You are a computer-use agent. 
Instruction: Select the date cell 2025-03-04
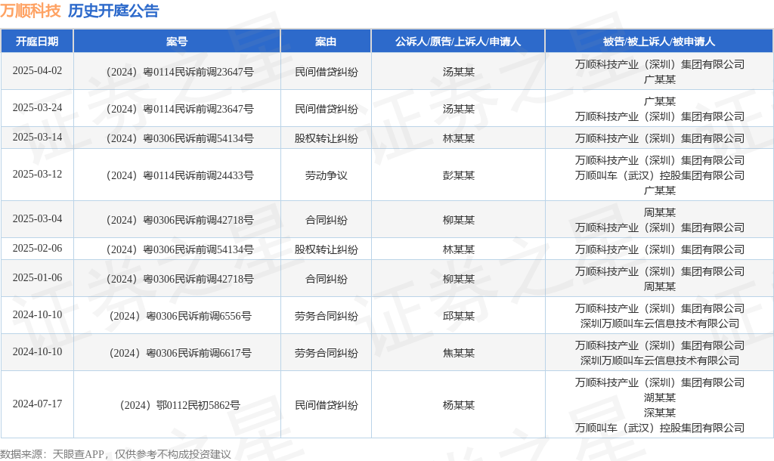click(x=38, y=218)
